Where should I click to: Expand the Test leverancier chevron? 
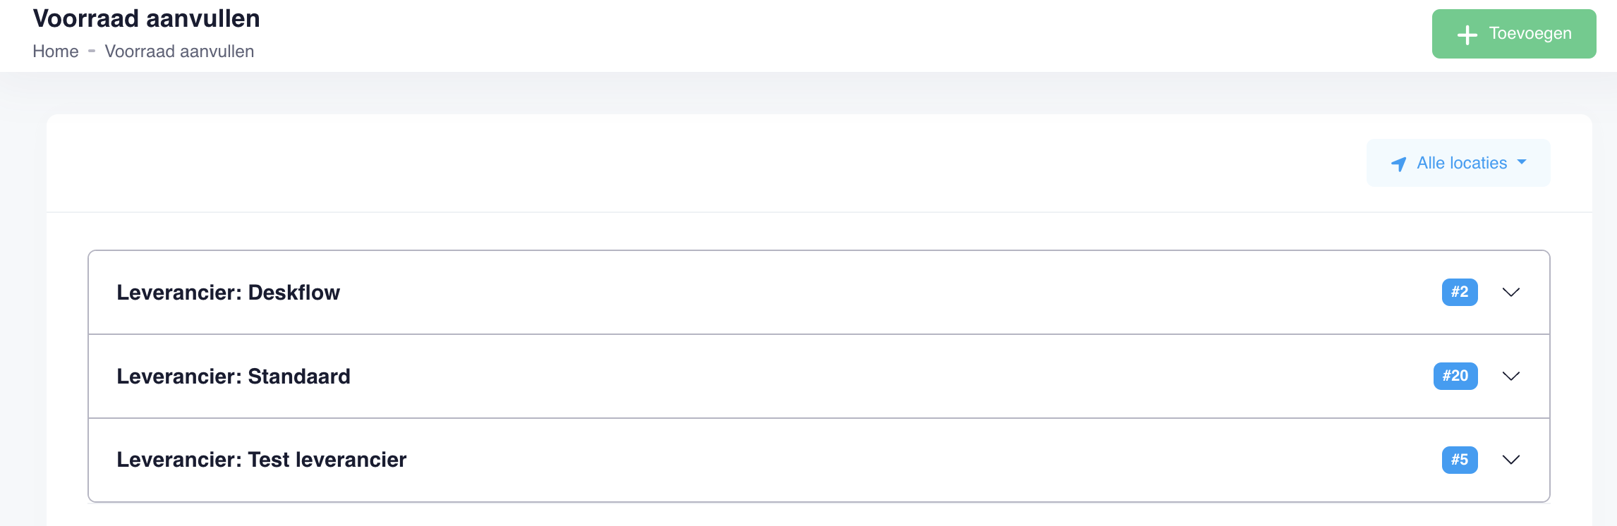[x=1511, y=460]
